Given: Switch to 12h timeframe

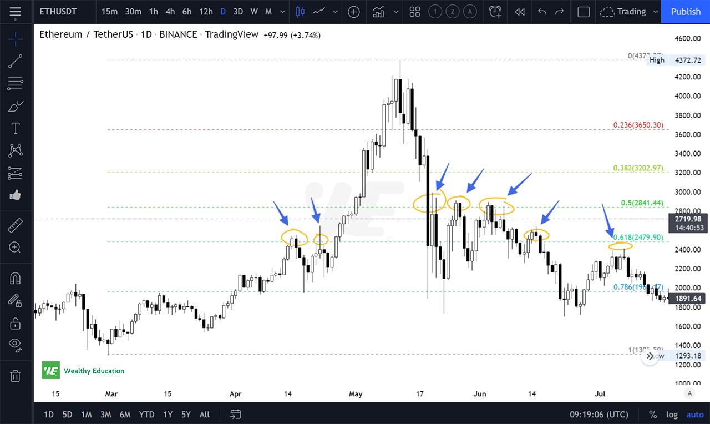Looking at the screenshot, I should pyautogui.click(x=206, y=12).
